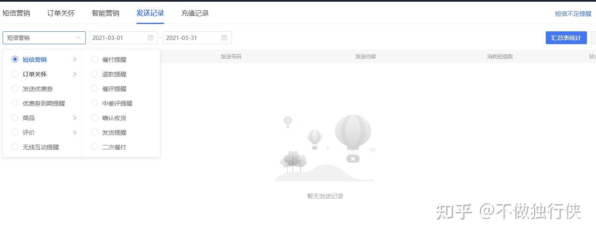Viewport: 596px width, 236px height.
Task: Choose the 催评提醒 radio option
Action: coord(94,89)
